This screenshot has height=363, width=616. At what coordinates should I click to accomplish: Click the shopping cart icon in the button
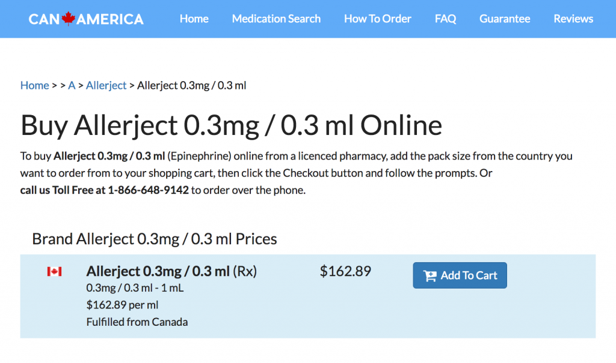tap(430, 275)
